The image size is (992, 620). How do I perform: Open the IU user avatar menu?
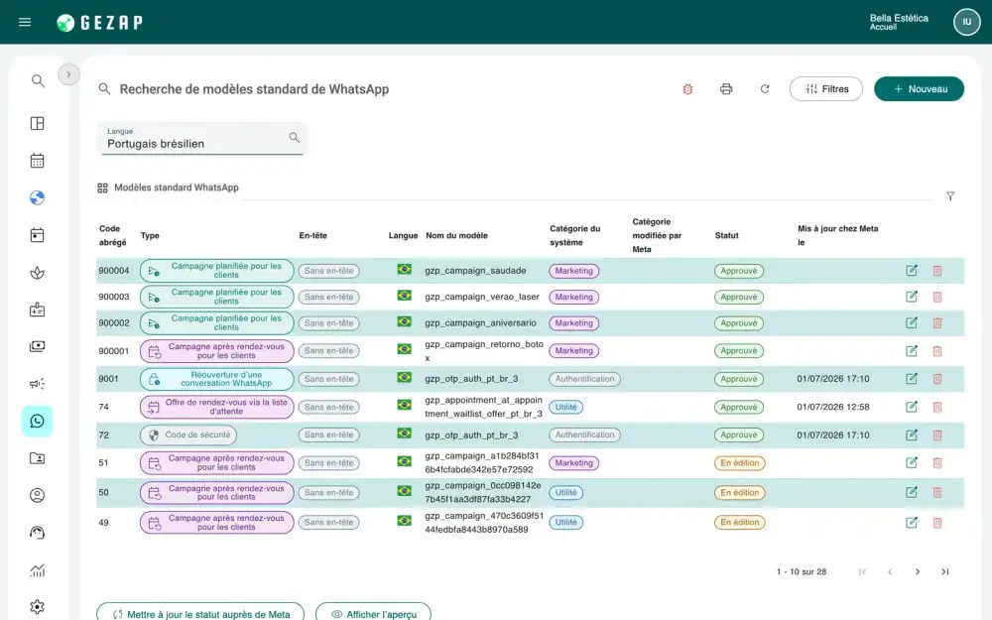(x=966, y=22)
